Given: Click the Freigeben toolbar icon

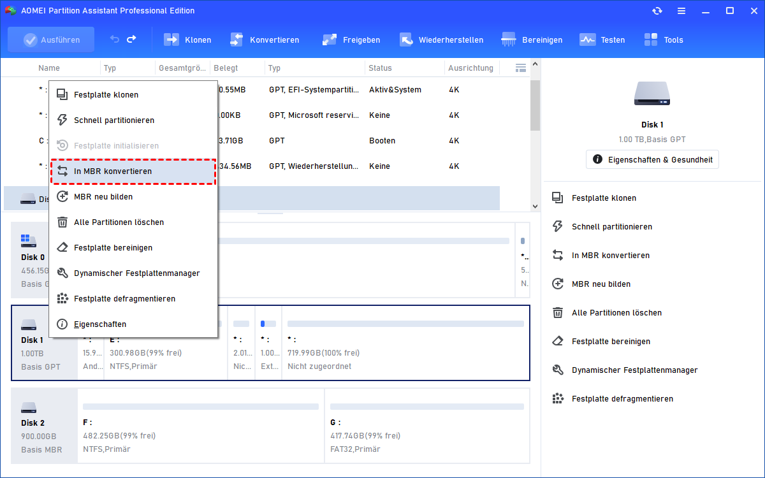Looking at the screenshot, I should (x=330, y=40).
